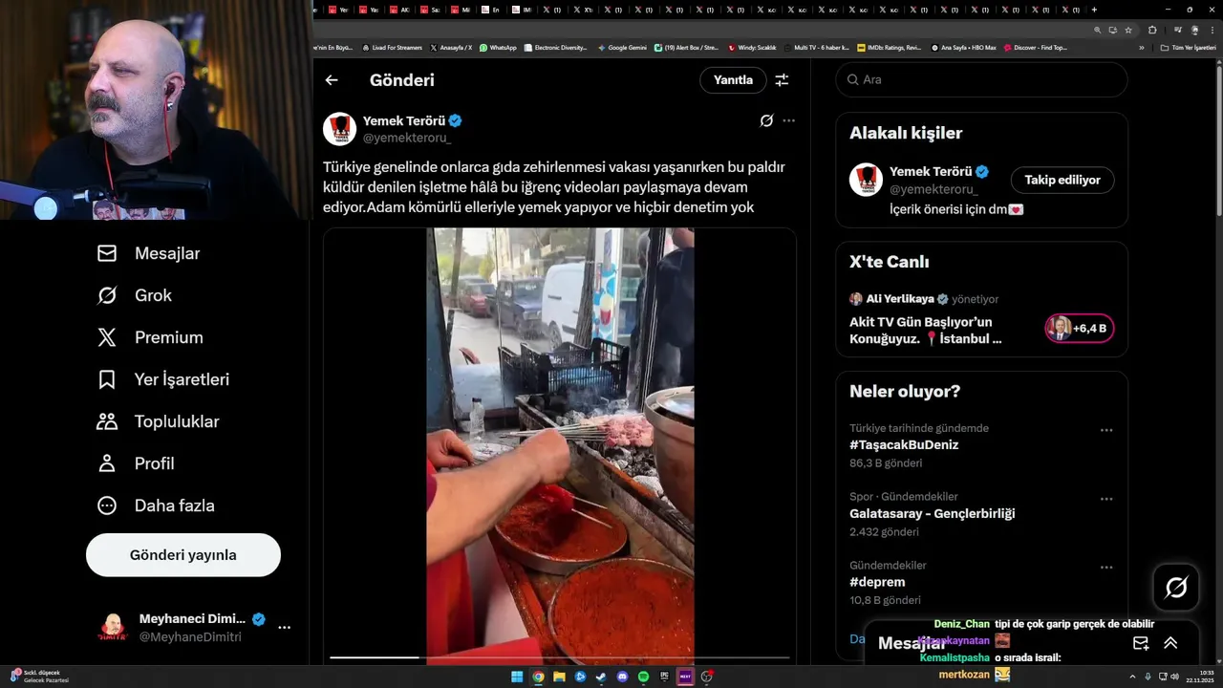Image resolution: width=1223 pixels, height=688 pixels.
Task: Open WhatsApp bookmark in bookmarks bar
Action: click(498, 47)
